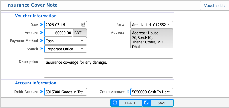
Task: Open the Payment Method dropdown showing Cash
Action: 65,41
